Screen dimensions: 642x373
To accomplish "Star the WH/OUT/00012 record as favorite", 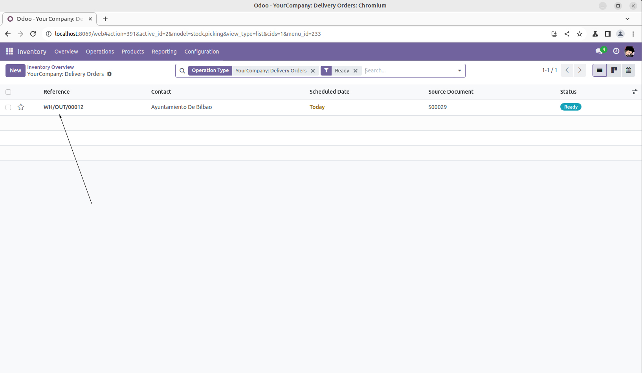I will point(21,107).
